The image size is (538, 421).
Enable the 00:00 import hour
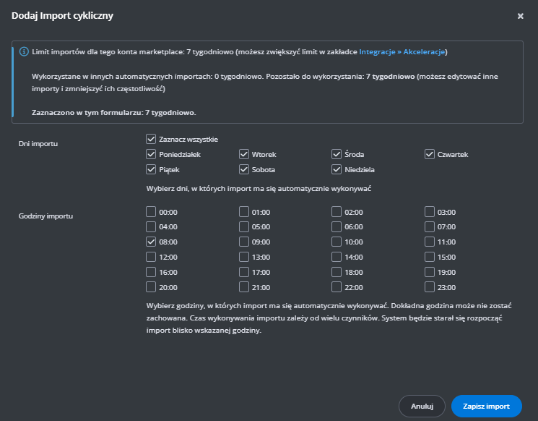coord(151,212)
